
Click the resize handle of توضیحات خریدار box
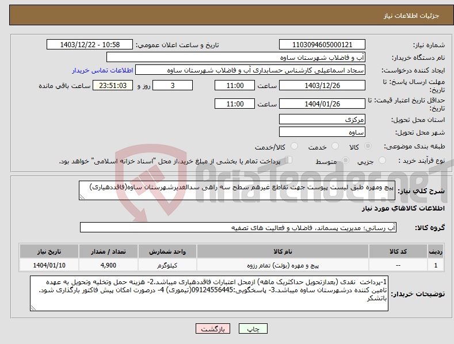33,308
